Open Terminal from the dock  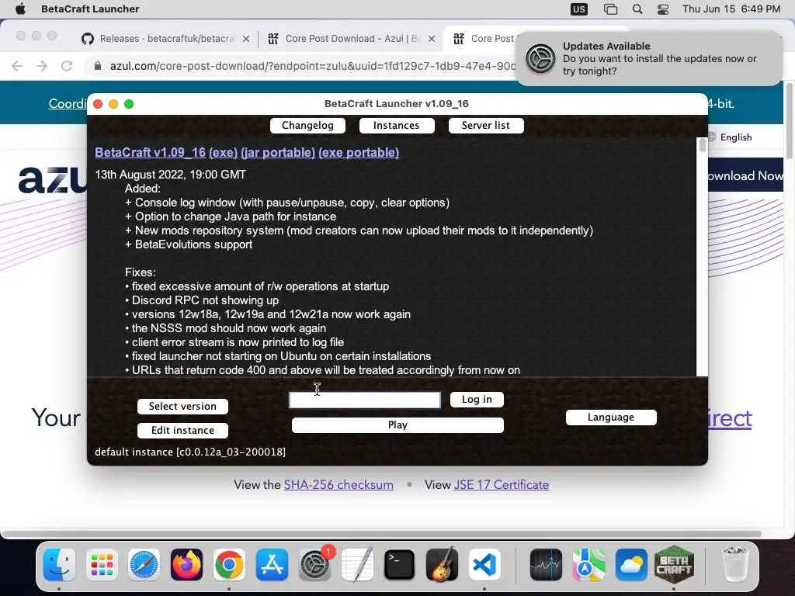400,565
